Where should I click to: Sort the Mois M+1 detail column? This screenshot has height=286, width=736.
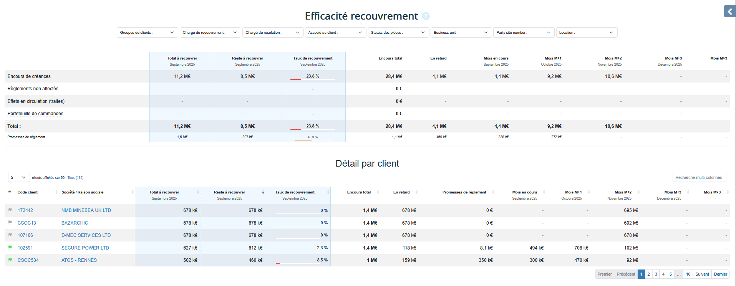tap(589, 192)
